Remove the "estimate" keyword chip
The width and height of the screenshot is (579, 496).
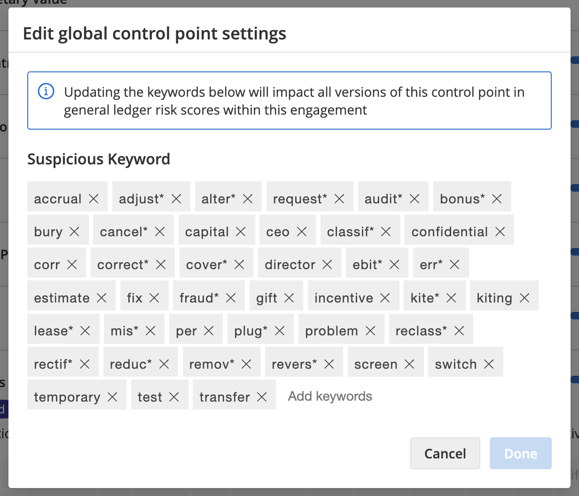pos(102,297)
